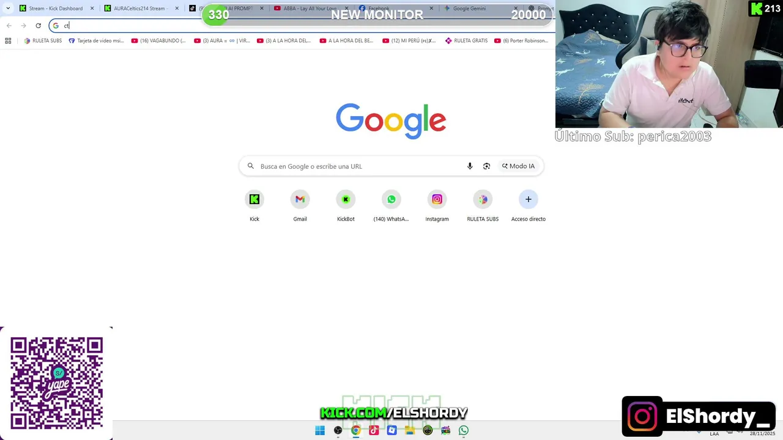Open the KickBot shortcut tile
Screen dimensions: 783x440
pyautogui.click(x=346, y=206)
